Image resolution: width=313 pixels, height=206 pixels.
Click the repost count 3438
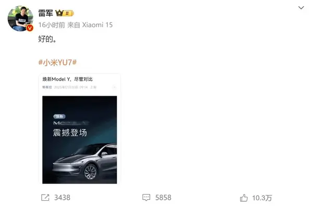tap(62, 198)
